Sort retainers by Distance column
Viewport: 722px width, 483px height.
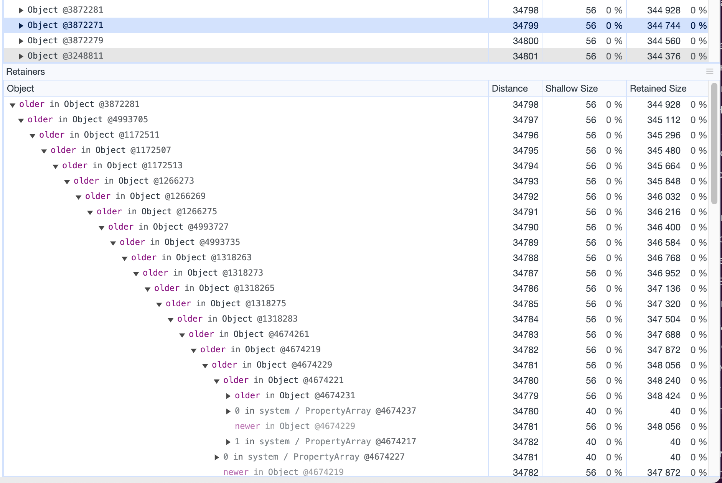[515, 89]
